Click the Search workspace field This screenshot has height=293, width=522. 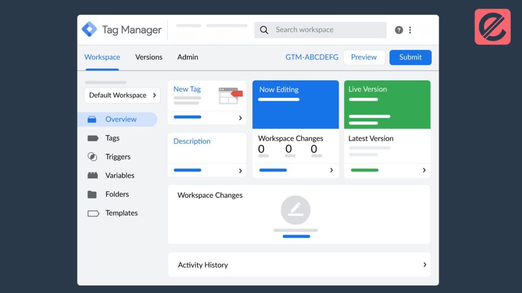(320, 30)
